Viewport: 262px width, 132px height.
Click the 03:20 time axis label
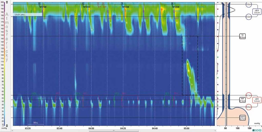tap(28, 128)
